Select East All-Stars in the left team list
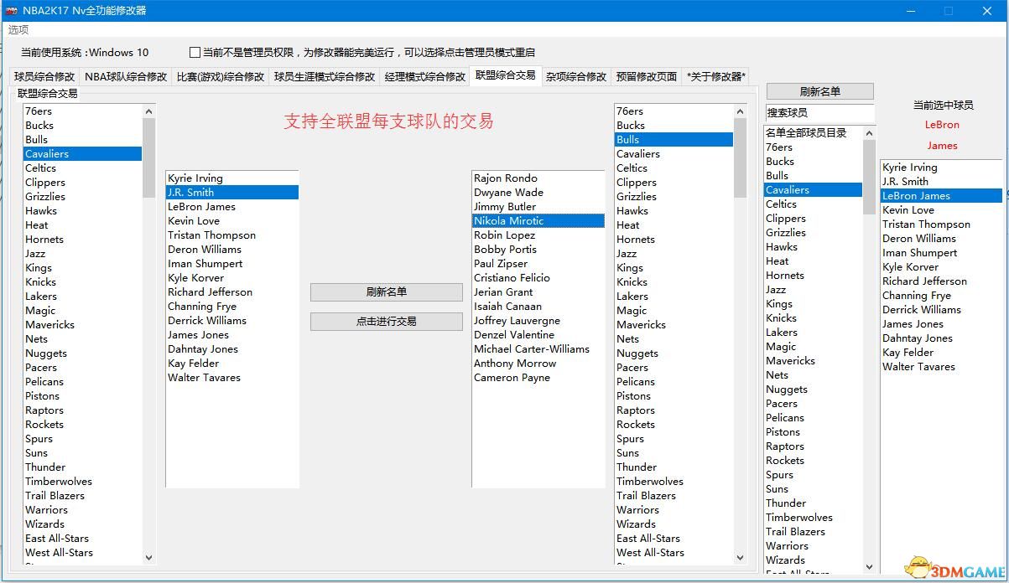Viewport: 1009px width, 583px height. click(82, 539)
